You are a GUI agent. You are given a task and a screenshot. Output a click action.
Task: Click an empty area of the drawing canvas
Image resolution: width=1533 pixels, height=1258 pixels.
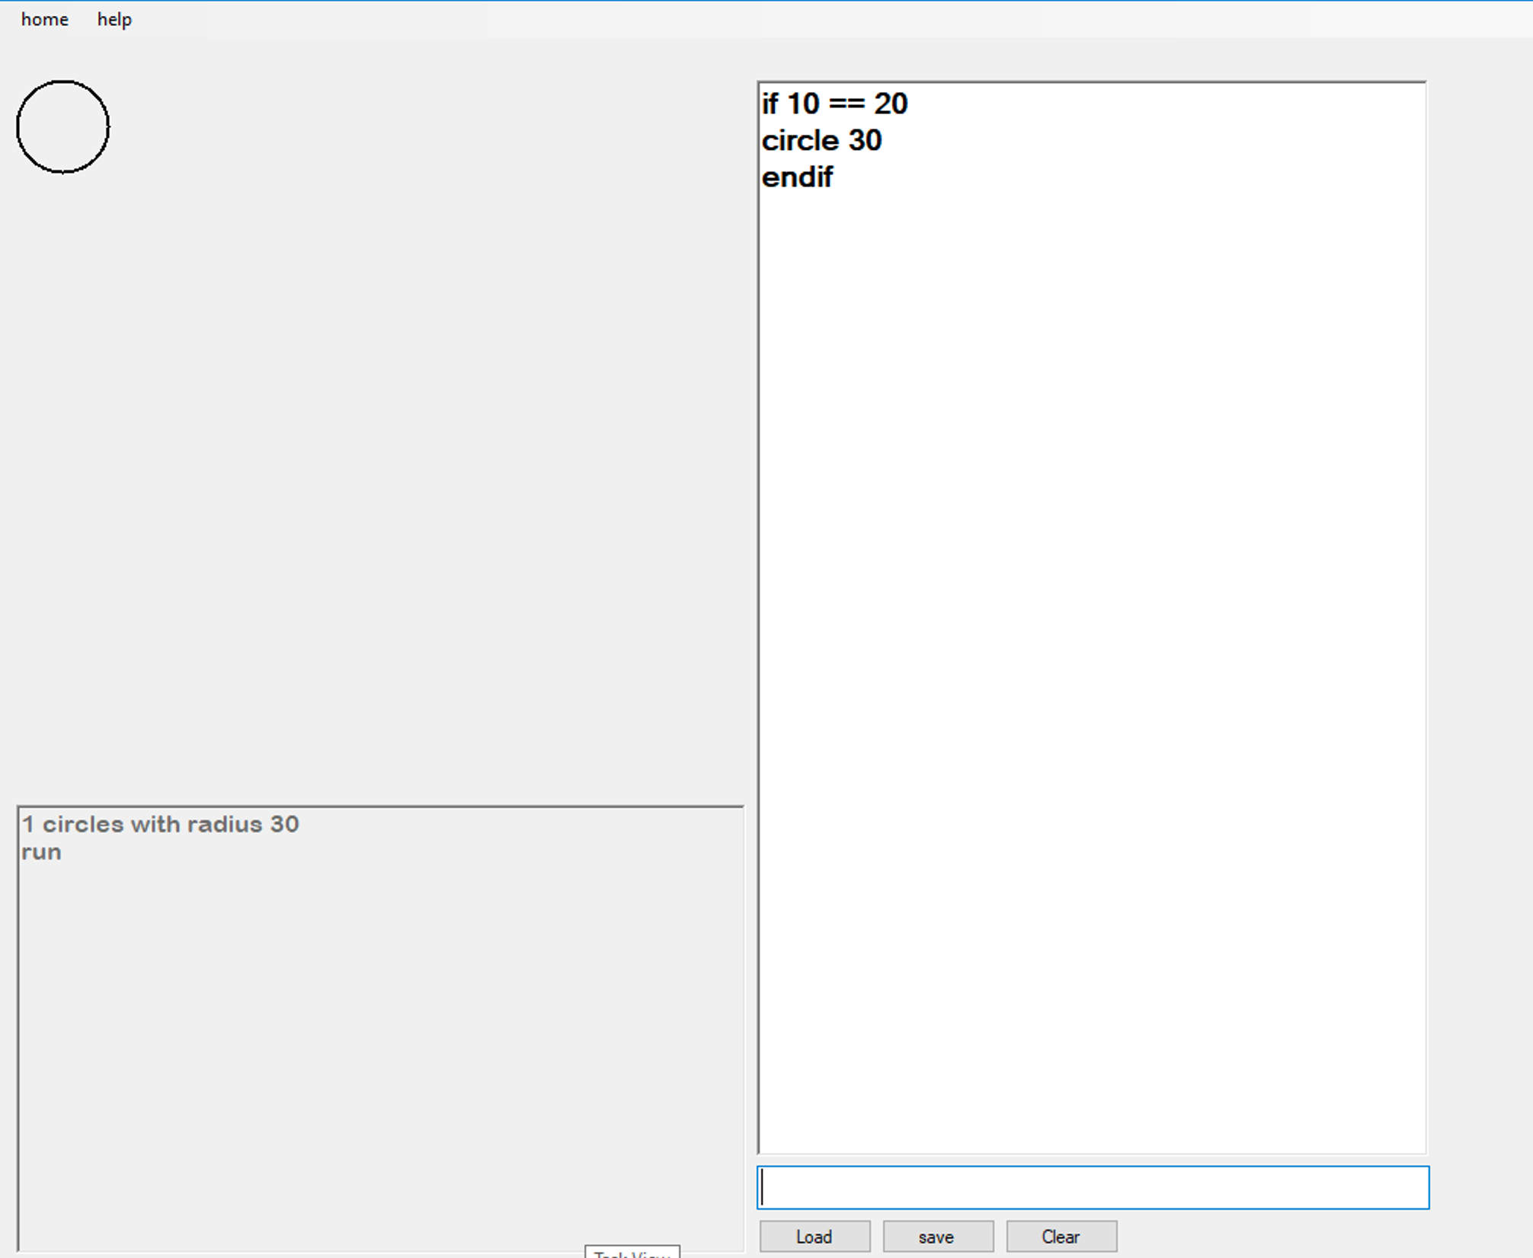pos(381,457)
